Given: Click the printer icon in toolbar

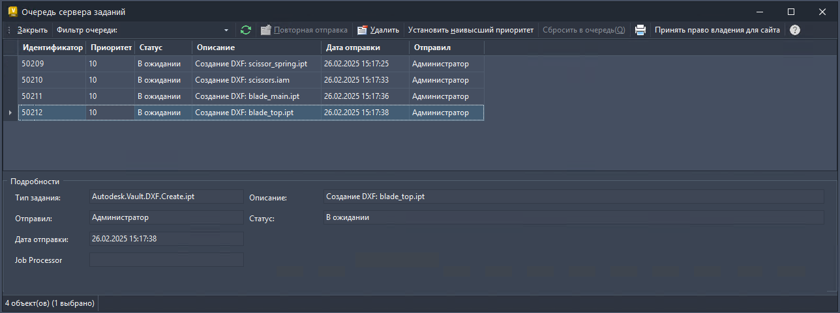Looking at the screenshot, I should point(640,30).
